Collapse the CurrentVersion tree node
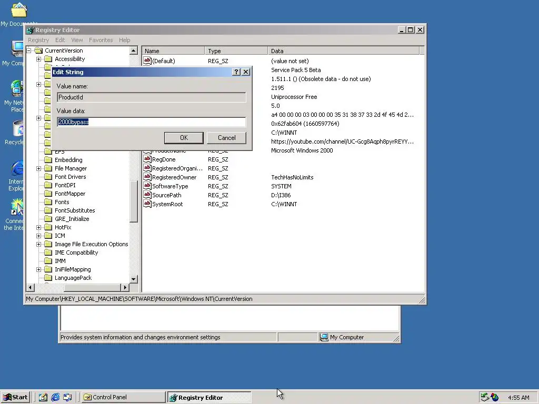The width and height of the screenshot is (539, 404). (29, 50)
